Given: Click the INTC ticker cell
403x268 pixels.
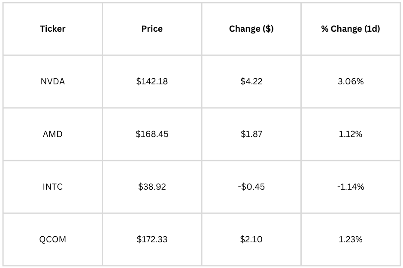Looking at the screenshot, I should [x=53, y=187].
